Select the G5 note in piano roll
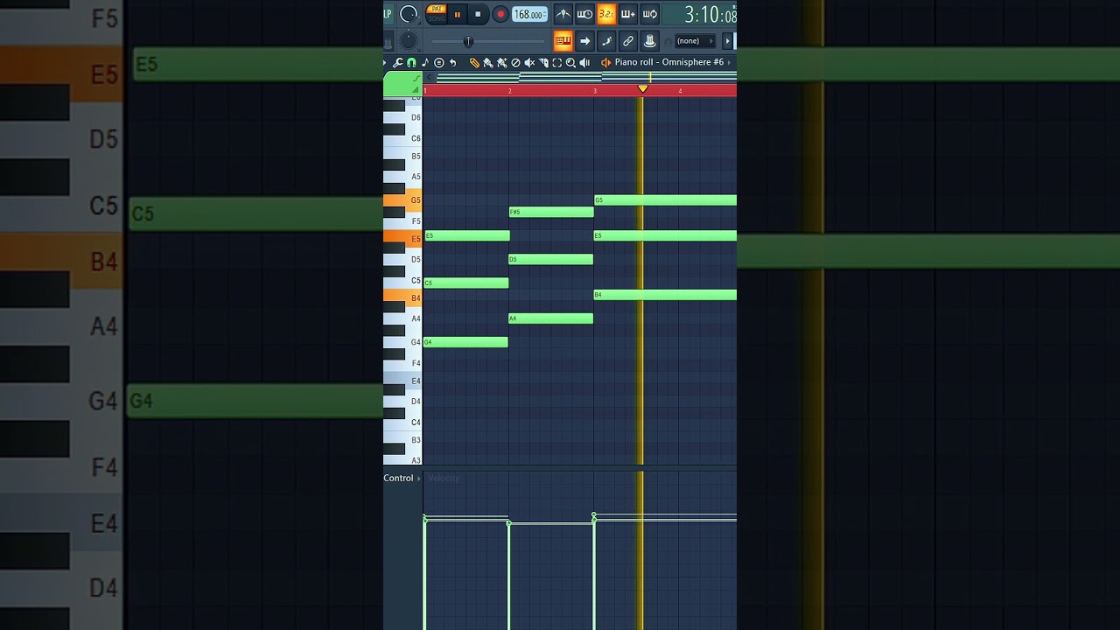This screenshot has height=630, width=1120. tap(665, 200)
